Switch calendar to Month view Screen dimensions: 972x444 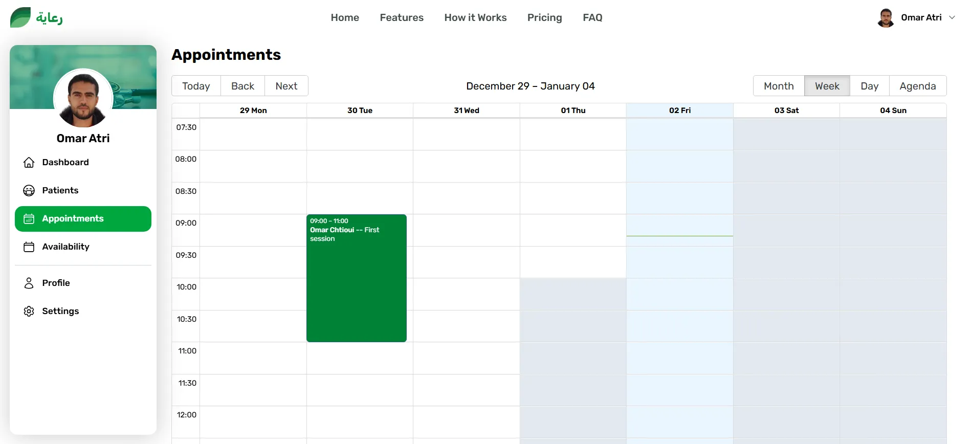pyautogui.click(x=779, y=86)
